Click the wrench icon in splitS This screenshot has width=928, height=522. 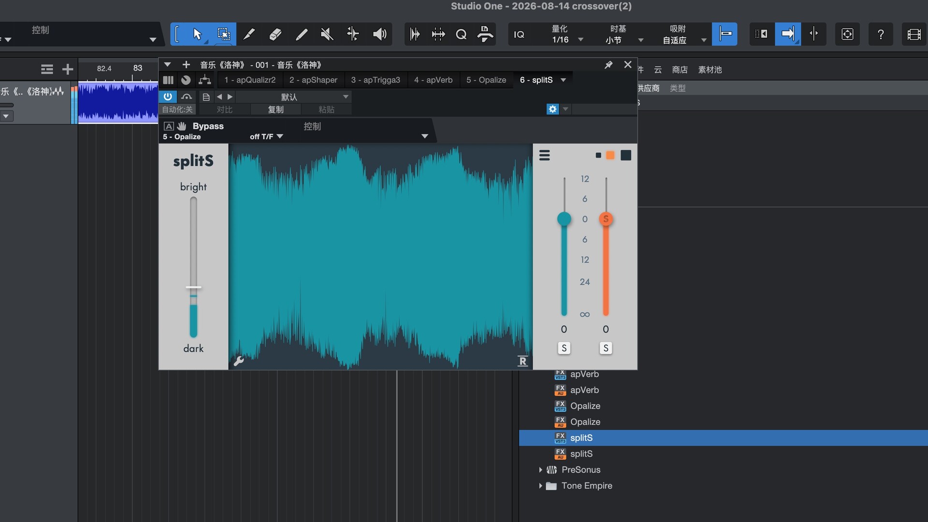(x=239, y=361)
